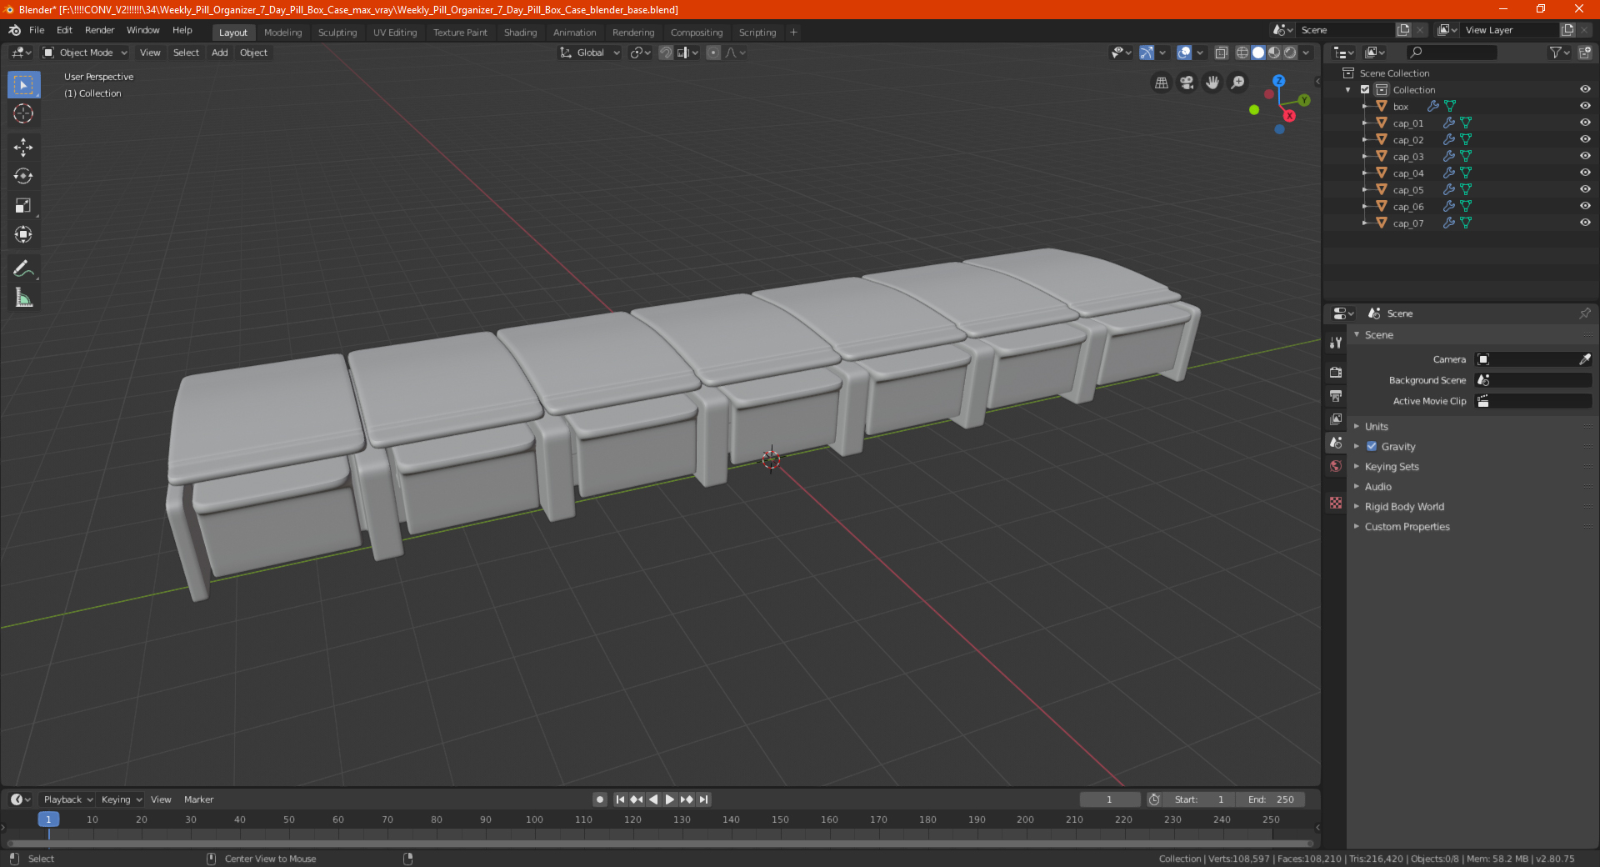This screenshot has height=867, width=1600.
Task: Hide the box object in outliner
Action: point(1585,106)
